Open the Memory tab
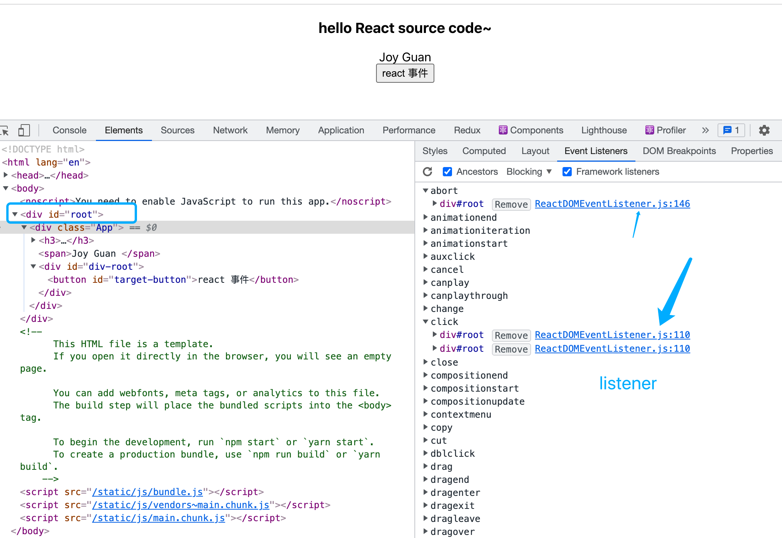The height and width of the screenshot is (538, 782). coord(283,130)
